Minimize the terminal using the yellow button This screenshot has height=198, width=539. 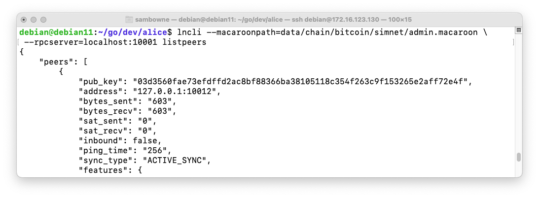pos(34,19)
